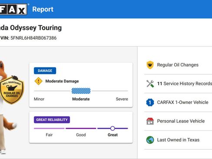Open CARFAX 1-Owner Vehicle item
This screenshot has width=212, height=159.
coord(178,103)
